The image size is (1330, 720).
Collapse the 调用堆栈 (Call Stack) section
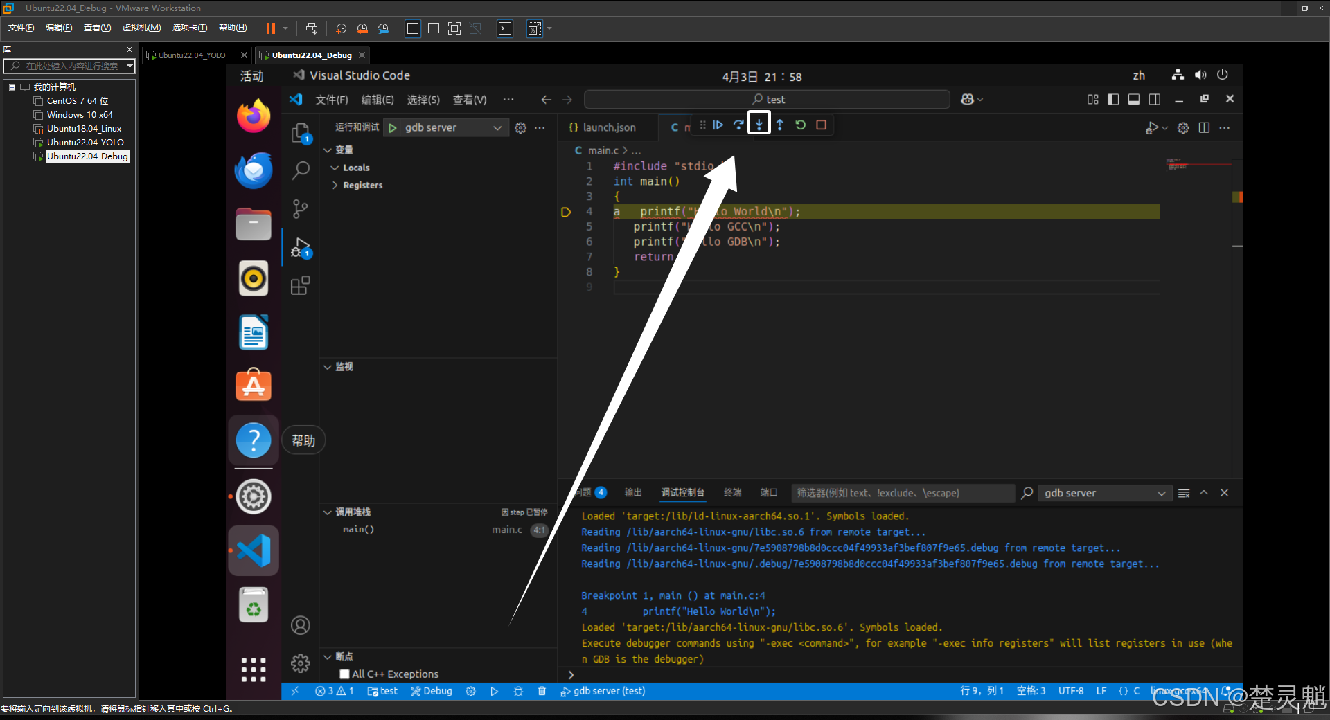pos(328,512)
